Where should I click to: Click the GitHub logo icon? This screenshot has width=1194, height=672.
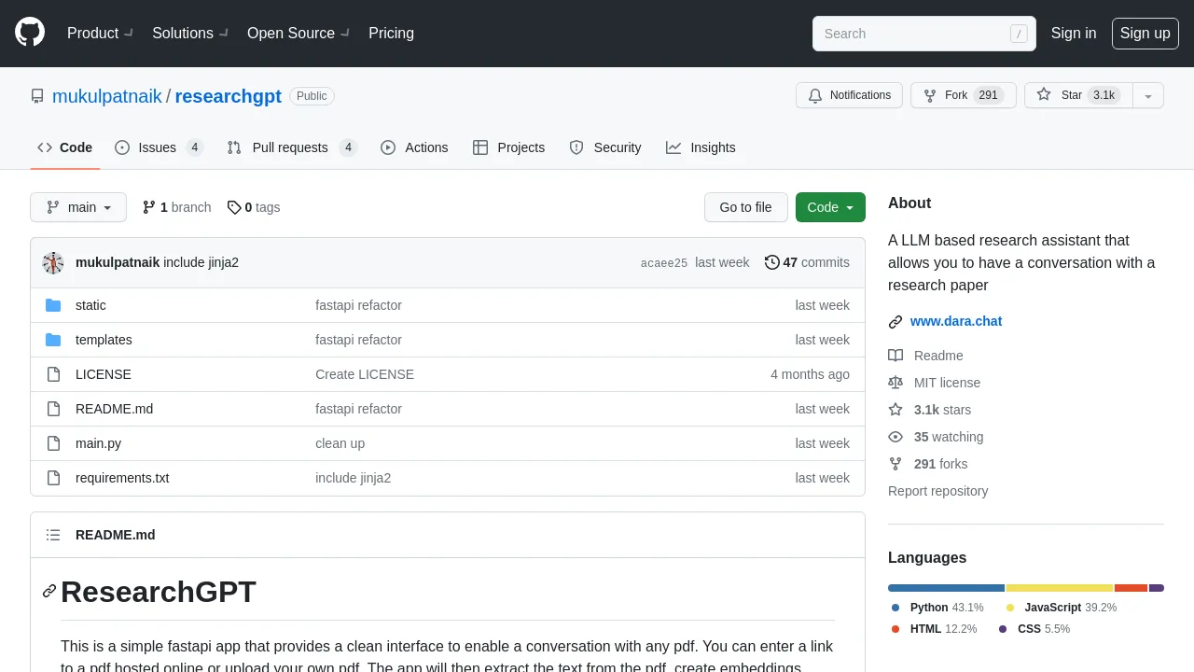tap(30, 33)
